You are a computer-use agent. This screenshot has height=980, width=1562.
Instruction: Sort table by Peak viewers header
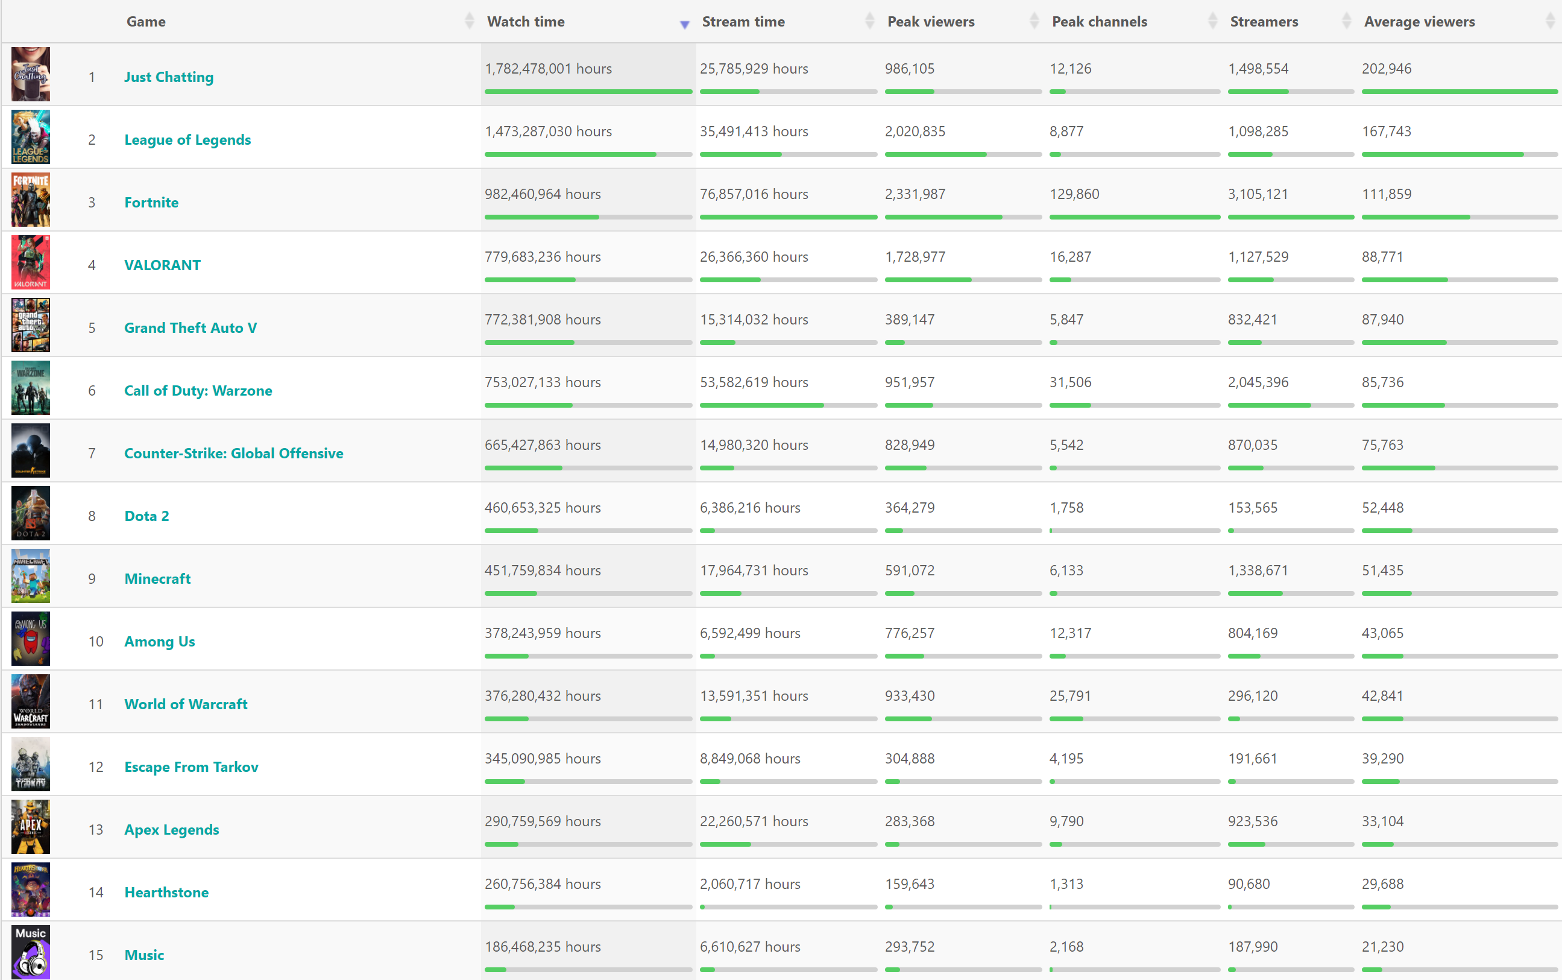930,21
